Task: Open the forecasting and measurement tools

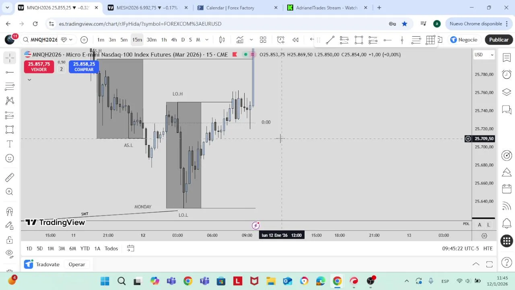Action: [10, 115]
